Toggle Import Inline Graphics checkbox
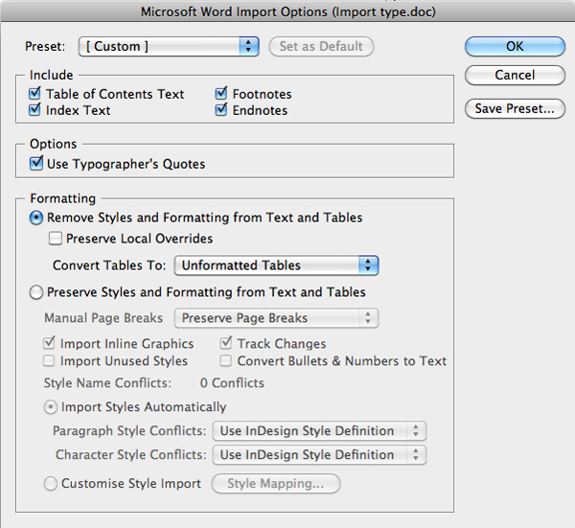Viewport: 575px width, 528px height. [49, 343]
